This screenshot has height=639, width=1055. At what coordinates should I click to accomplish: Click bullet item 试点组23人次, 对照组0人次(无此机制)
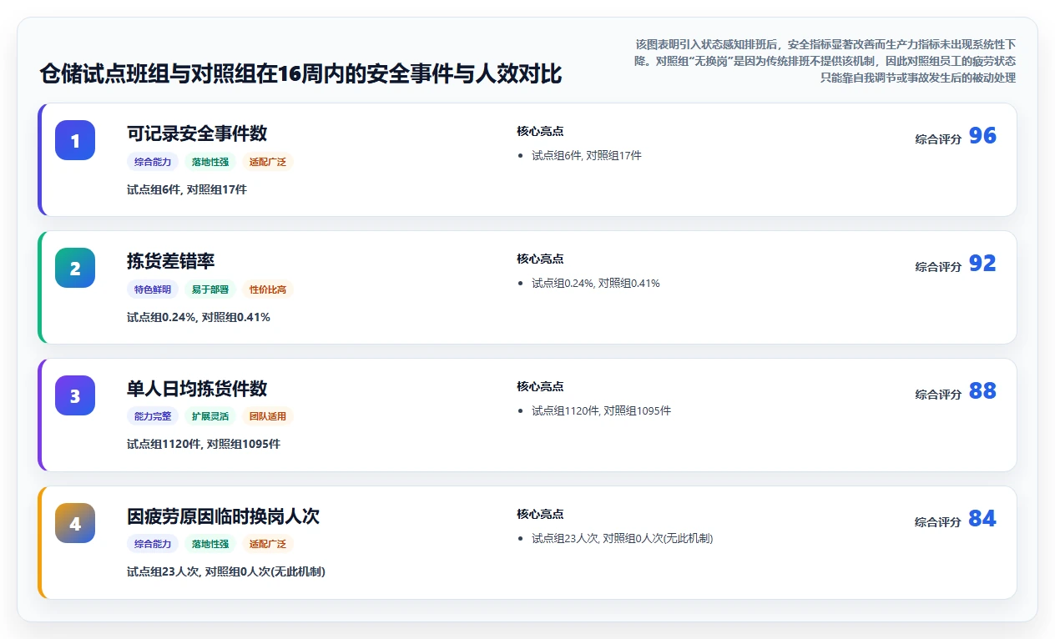pos(623,538)
